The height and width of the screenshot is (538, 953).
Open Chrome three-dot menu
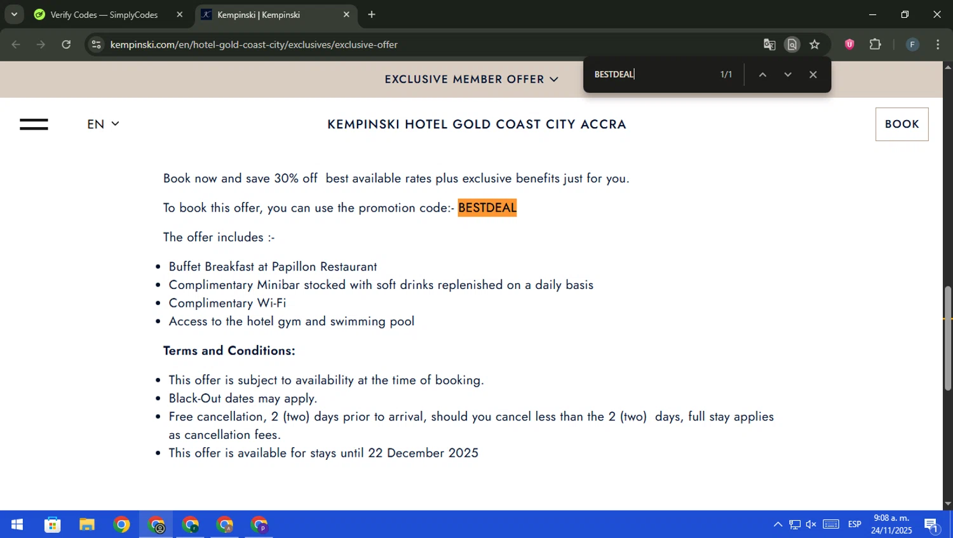pos(938,44)
